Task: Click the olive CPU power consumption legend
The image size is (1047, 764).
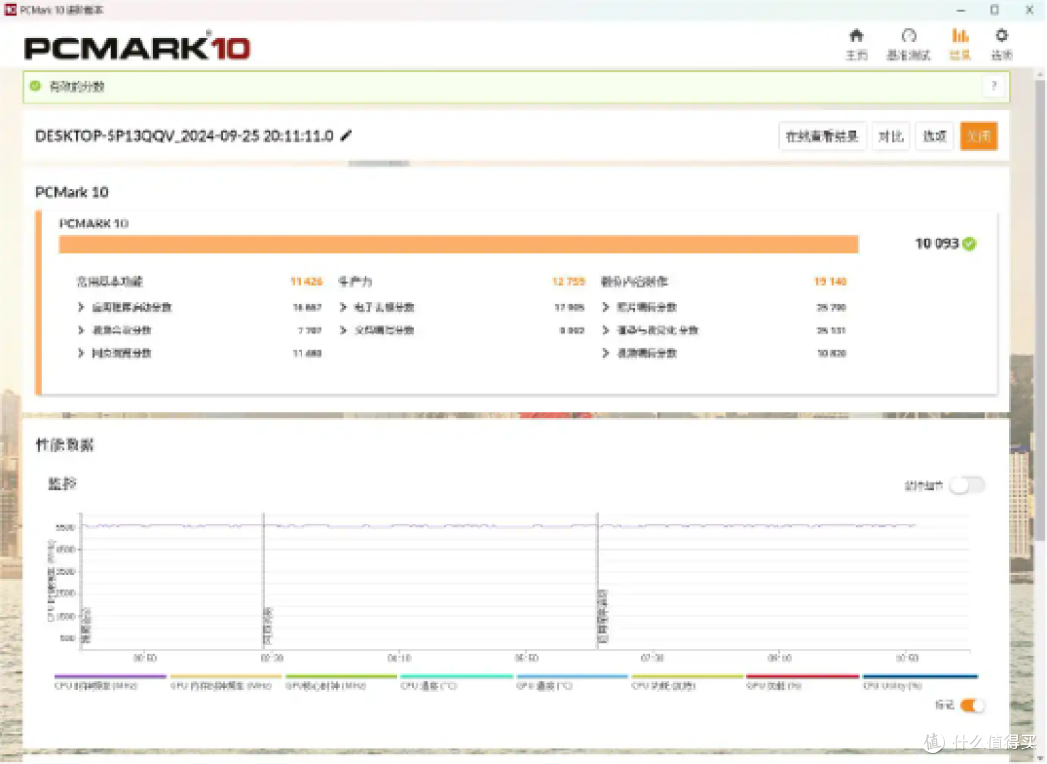Action: point(687,682)
